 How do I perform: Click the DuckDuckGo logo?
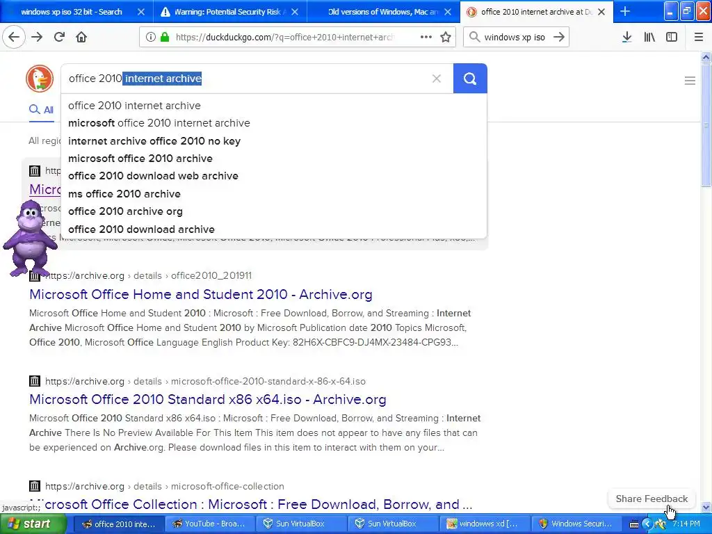point(40,79)
